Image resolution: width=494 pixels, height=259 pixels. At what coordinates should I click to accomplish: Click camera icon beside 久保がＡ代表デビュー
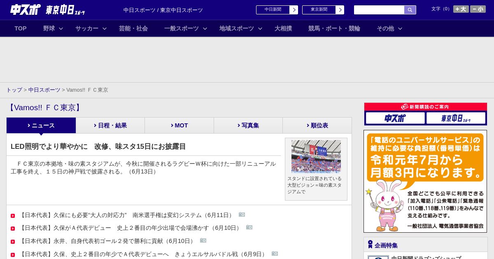pos(249,227)
